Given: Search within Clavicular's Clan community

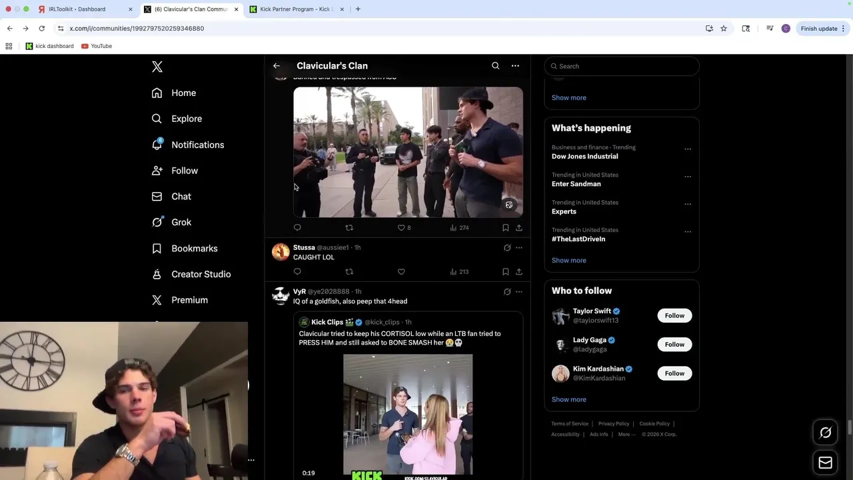Looking at the screenshot, I should [495, 66].
